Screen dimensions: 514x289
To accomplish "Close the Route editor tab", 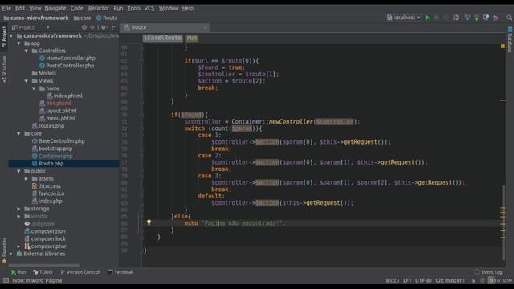I will pyautogui.click(x=206, y=27).
